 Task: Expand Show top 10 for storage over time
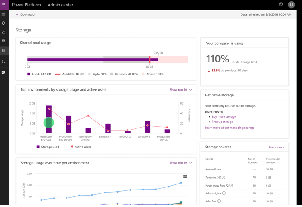pyautogui.click(x=181, y=162)
